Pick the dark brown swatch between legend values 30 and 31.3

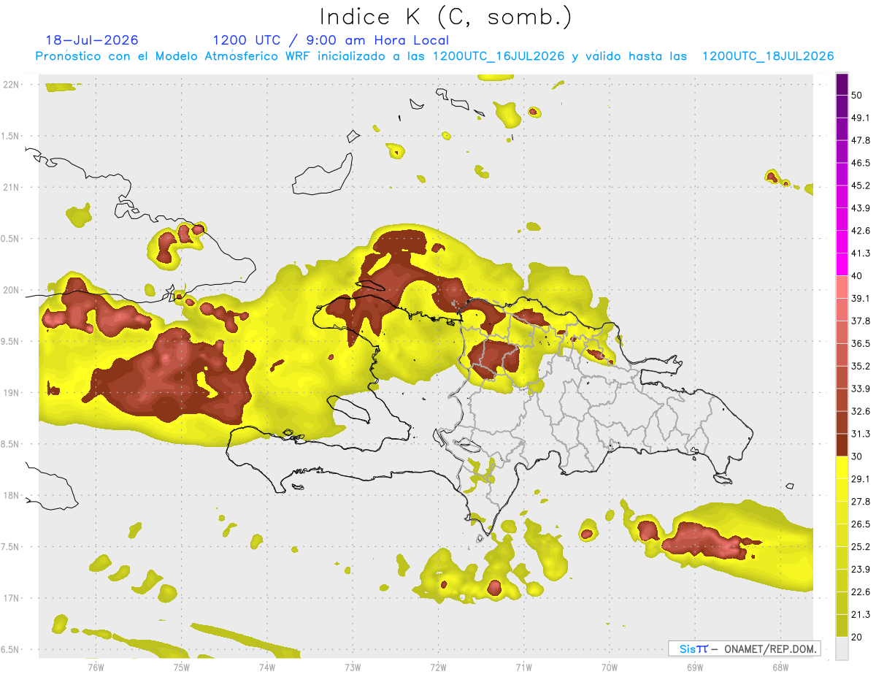point(842,445)
